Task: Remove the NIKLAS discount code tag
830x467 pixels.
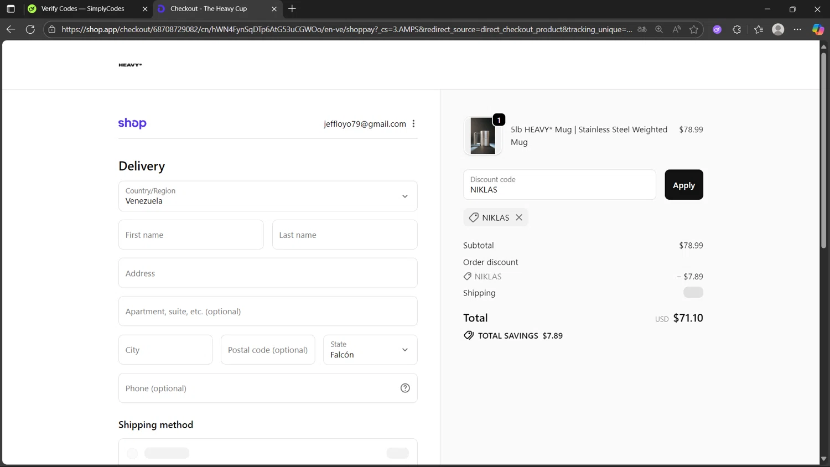Action: pos(519,217)
